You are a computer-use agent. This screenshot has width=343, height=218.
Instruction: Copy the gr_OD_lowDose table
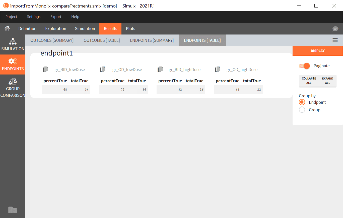click(x=103, y=69)
